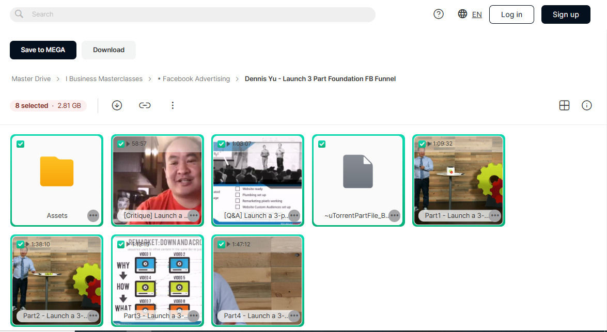Go to Master Drive breadcrumb

pos(31,78)
